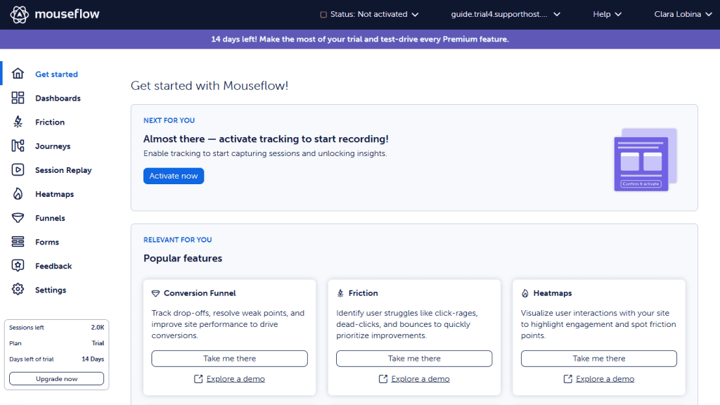Open the guide.trial4.supporthost website selector

(505, 14)
